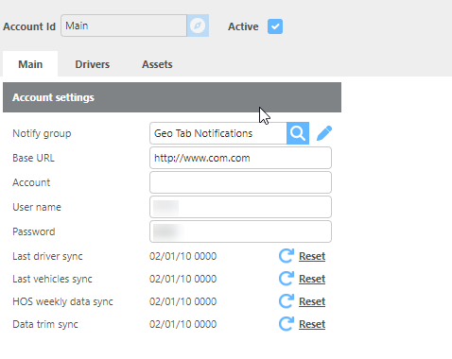Focus the Password input field
The image size is (452, 359).
(x=240, y=231)
